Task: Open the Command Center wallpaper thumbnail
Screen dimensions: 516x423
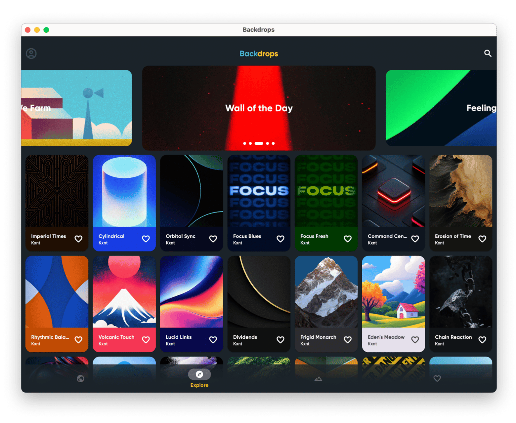Action: click(x=393, y=191)
